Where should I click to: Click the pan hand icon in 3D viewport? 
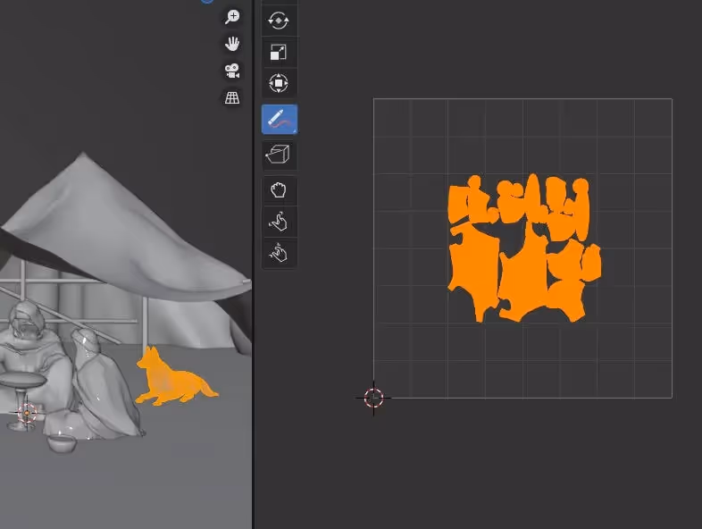[232, 44]
